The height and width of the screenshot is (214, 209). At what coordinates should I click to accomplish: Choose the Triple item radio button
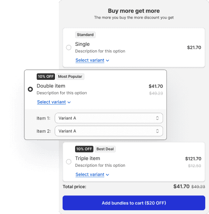tap(69, 161)
